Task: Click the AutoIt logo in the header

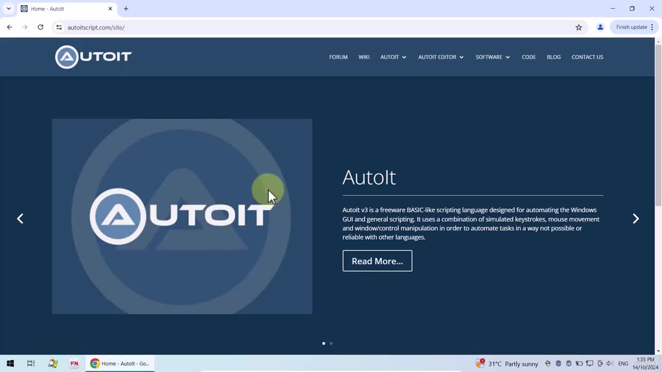Action: pos(94,57)
